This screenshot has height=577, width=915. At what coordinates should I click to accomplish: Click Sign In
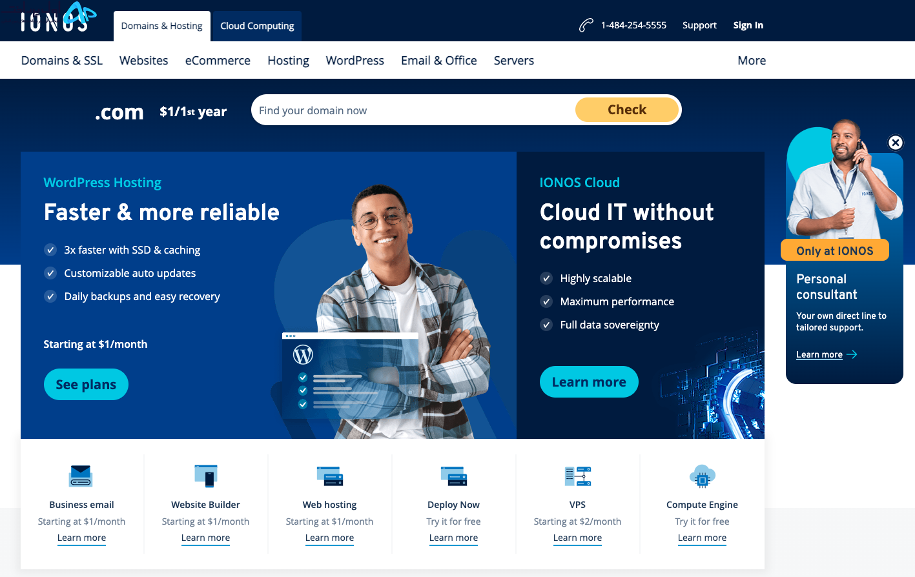click(x=748, y=25)
